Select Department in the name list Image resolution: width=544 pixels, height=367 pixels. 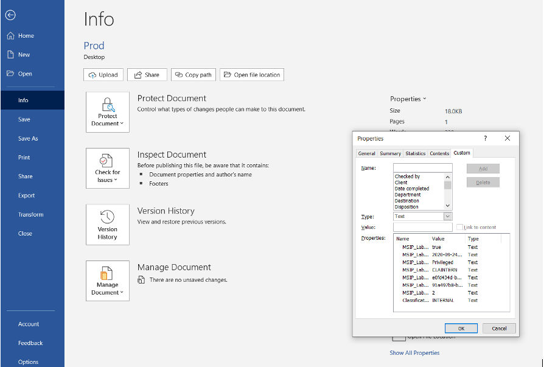(407, 195)
